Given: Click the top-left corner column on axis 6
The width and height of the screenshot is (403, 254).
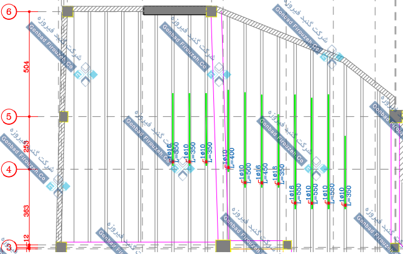Looking at the screenshot, I should click(67, 11).
